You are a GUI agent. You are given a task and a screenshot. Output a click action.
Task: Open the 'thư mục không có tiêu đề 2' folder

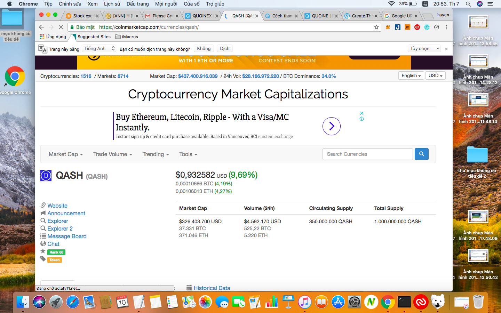click(477, 162)
